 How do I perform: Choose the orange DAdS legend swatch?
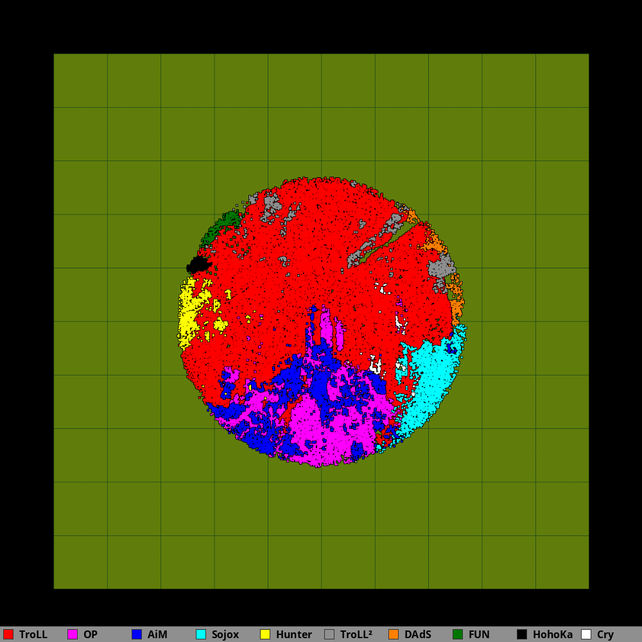click(x=394, y=634)
